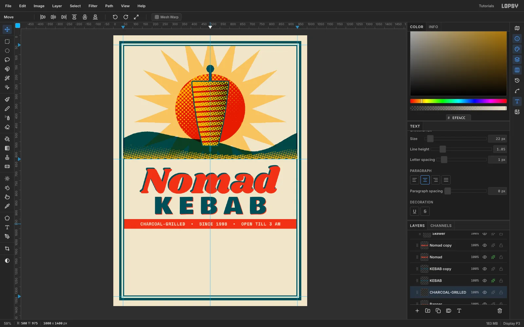This screenshot has width=524, height=327.
Task: Click the undo arrow in toolbar
Action: click(x=115, y=17)
